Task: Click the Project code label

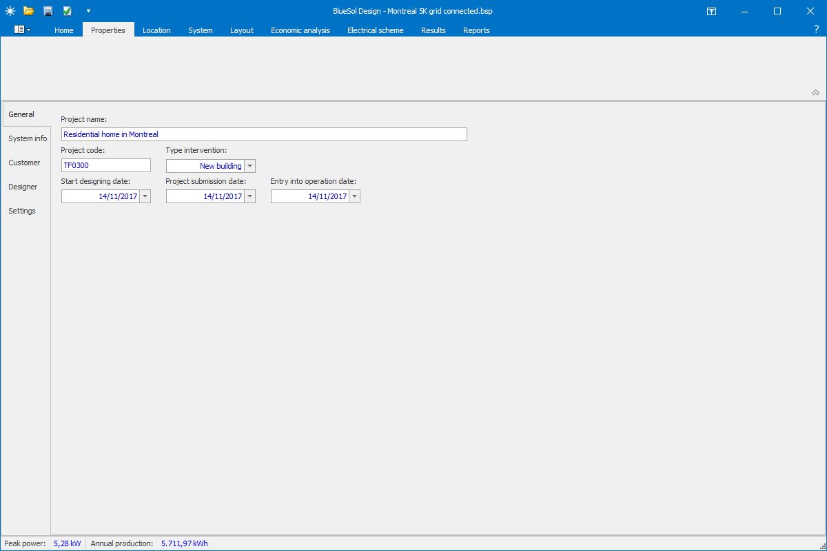Action: [x=83, y=150]
